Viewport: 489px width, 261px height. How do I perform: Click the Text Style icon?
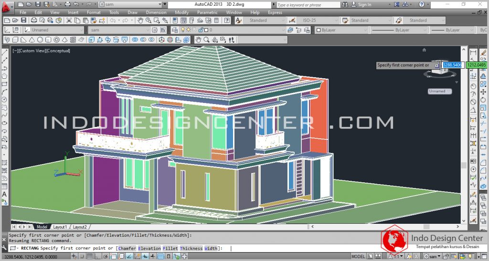click(239, 21)
